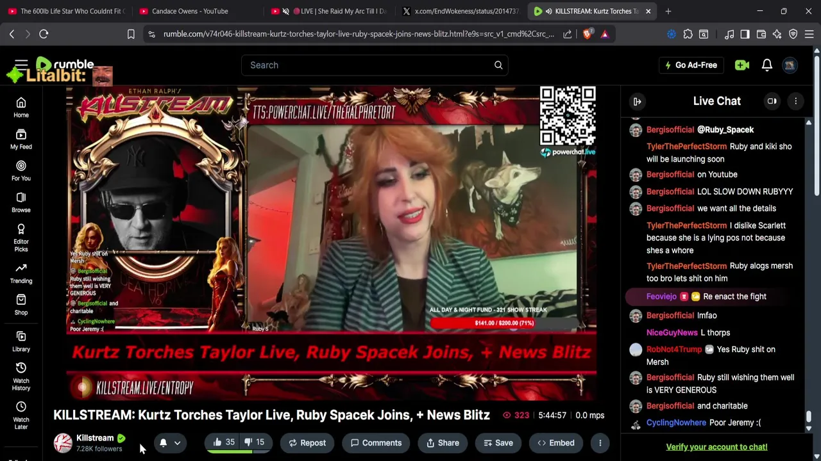Open the Brave main menu
The height and width of the screenshot is (461, 821).
pos(809,34)
